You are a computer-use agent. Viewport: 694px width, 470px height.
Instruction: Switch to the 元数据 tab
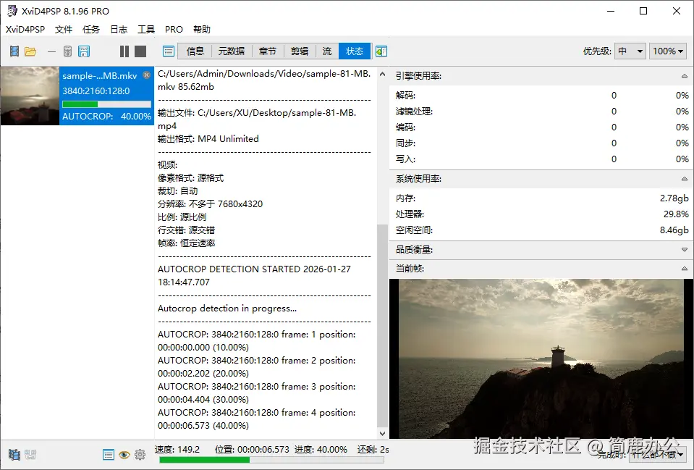click(233, 51)
